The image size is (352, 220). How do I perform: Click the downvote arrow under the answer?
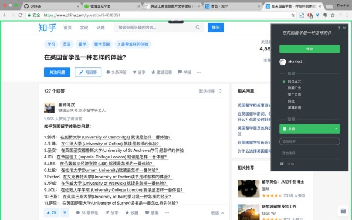[x=65, y=212]
